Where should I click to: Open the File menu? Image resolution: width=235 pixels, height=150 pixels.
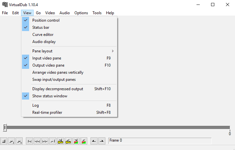point(5,13)
